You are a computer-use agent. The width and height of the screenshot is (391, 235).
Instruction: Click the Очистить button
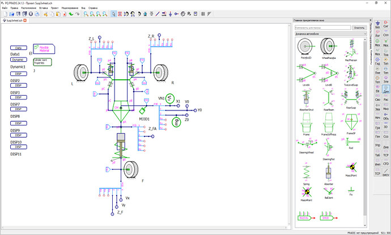click(x=359, y=28)
